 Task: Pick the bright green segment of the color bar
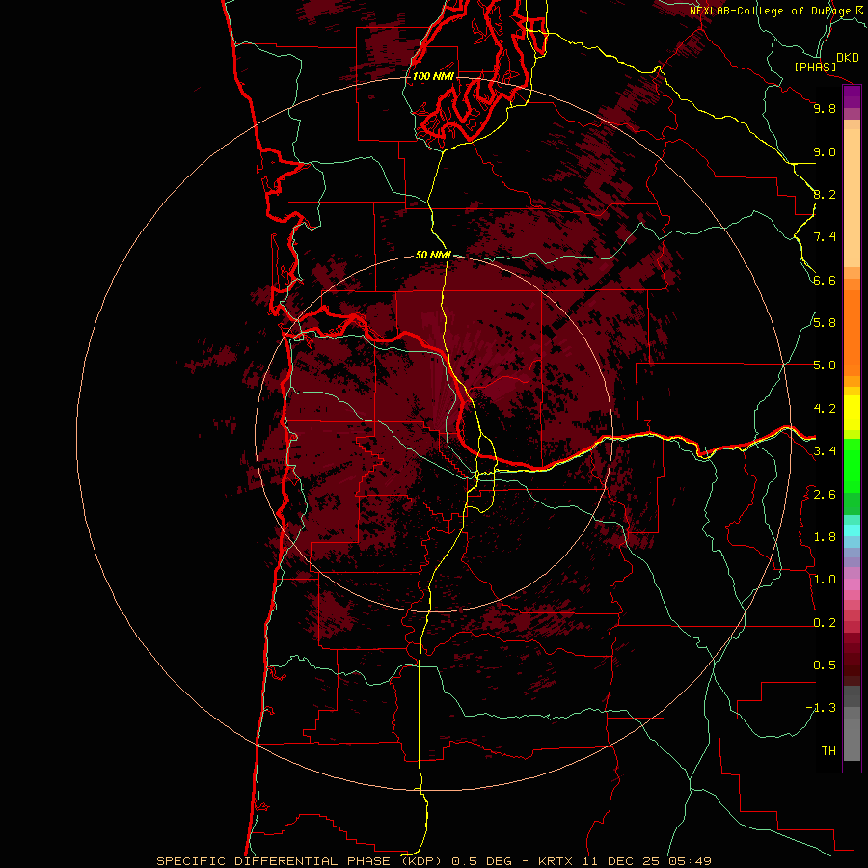point(852,465)
